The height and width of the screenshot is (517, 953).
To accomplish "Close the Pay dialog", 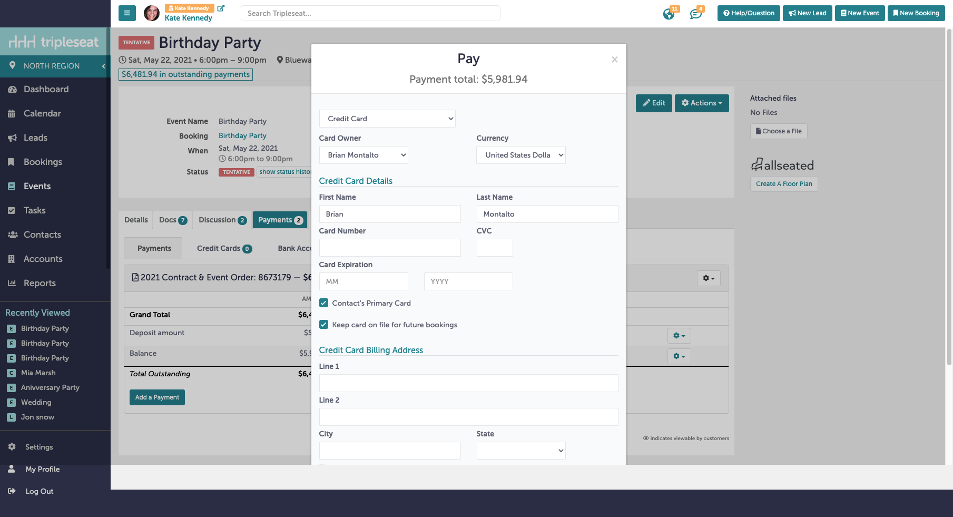I will [614, 60].
